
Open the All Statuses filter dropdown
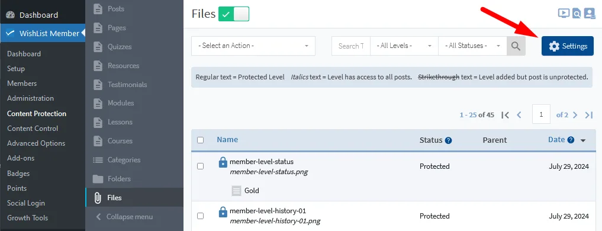point(472,46)
